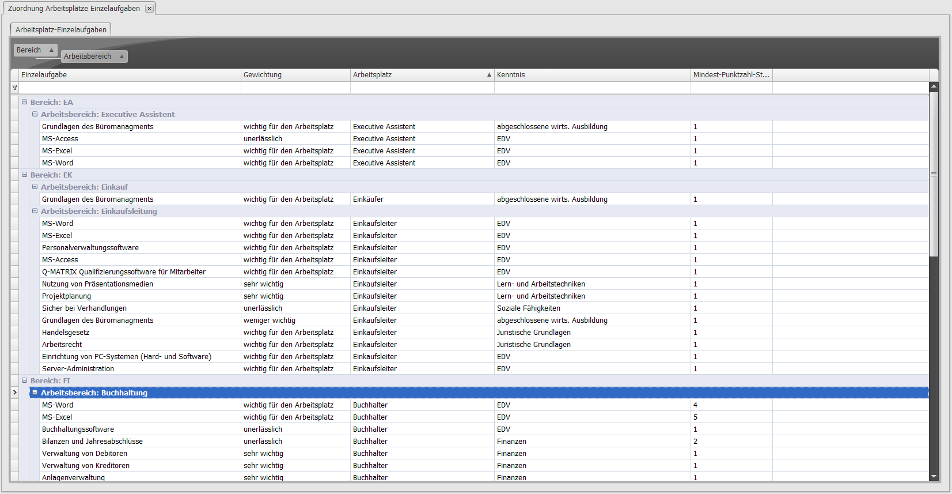Close the Zuordnung Arbeitsplätze Einzelaufgaben tab
This screenshot has height=494, width=952.
pyautogui.click(x=149, y=9)
